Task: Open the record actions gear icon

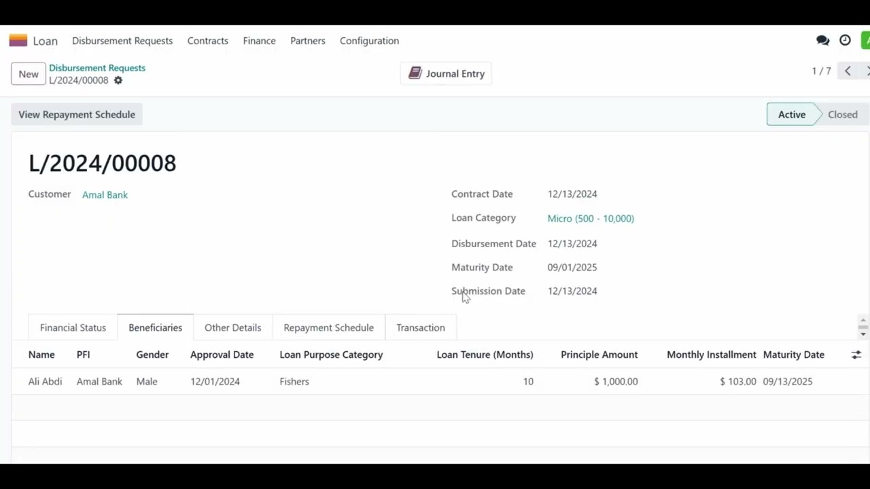Action: pos(118,80)
